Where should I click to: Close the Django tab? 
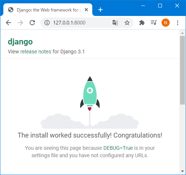click(x=86, y=10)
